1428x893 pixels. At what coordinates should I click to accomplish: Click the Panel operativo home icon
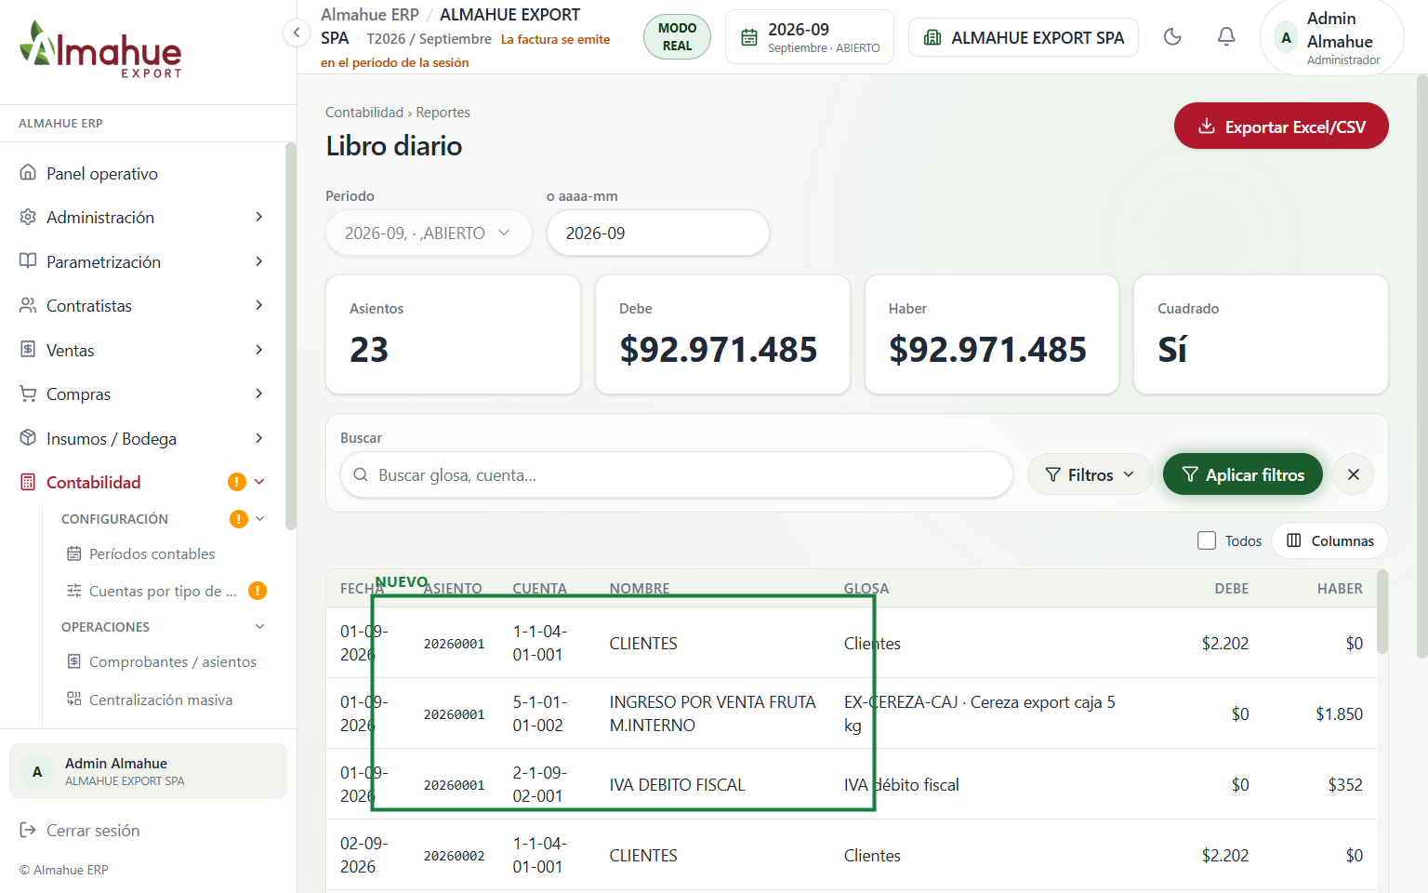pyautogui.click(x=28, y=173)
